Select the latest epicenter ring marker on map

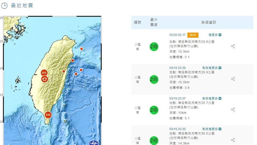click(45, 79)
